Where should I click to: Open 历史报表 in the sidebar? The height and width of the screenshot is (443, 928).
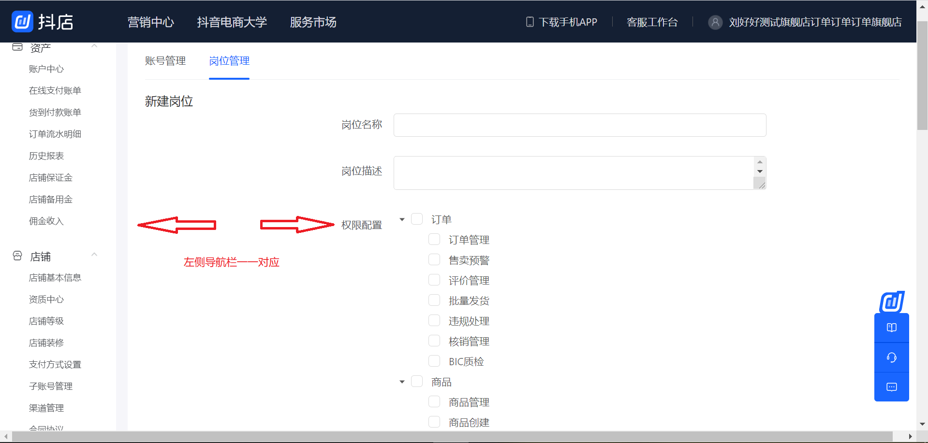46,156
